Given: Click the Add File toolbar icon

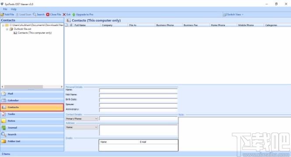Looking at the screenshot, I should click(x=3, y=14).
